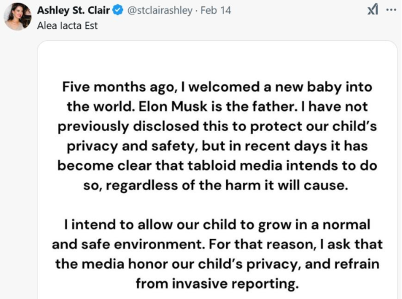Click the post text Alea Iacta Est

click(x=67, y=25)
